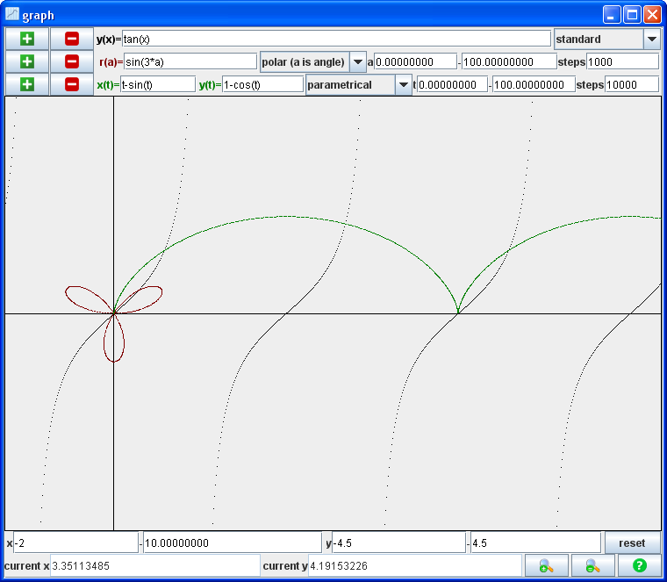Click the 'current y' label
The image size is (667, 582).
click(x=284, y=566)
